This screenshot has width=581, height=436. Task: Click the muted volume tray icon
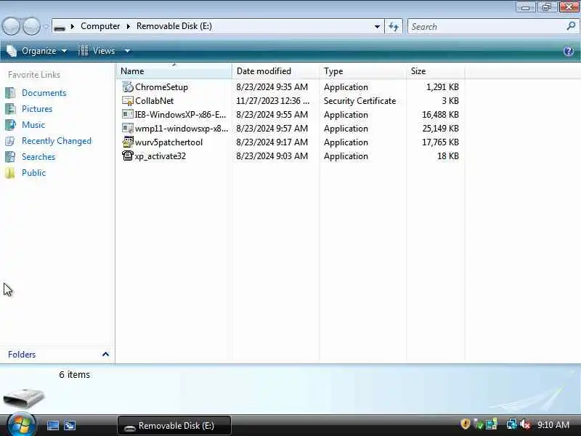point(525,424)
